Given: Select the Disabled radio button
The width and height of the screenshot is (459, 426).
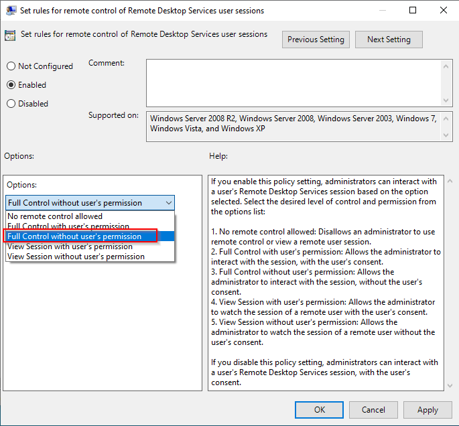Looking at the screenshot, I should [x=11, y=104].
